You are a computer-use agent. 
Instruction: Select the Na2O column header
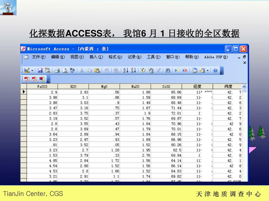click(135, 86)
